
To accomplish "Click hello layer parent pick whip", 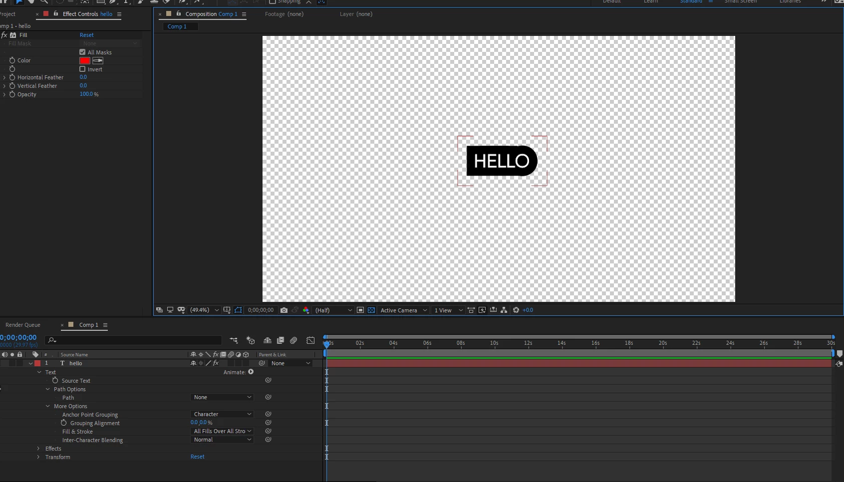I will [x=262, y=363].
